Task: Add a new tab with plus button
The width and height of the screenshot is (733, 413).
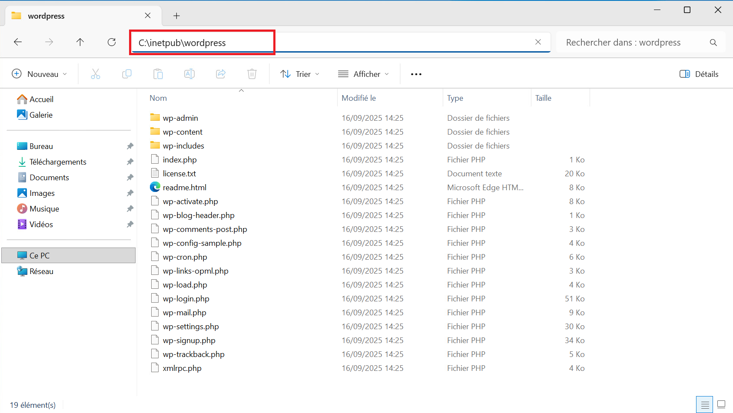Action: pos(176,16)
